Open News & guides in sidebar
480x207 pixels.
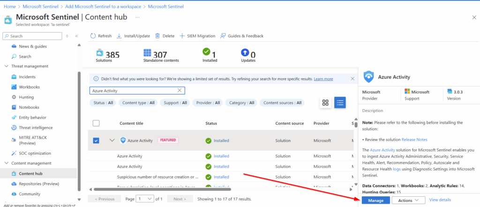point(33,46)
